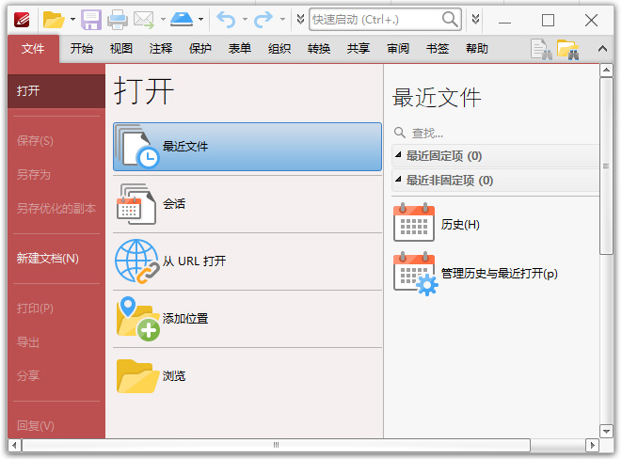
Task: Switch to the 审阅 ribbon tab
Action: pyautogui.click(x=398, y=49)
